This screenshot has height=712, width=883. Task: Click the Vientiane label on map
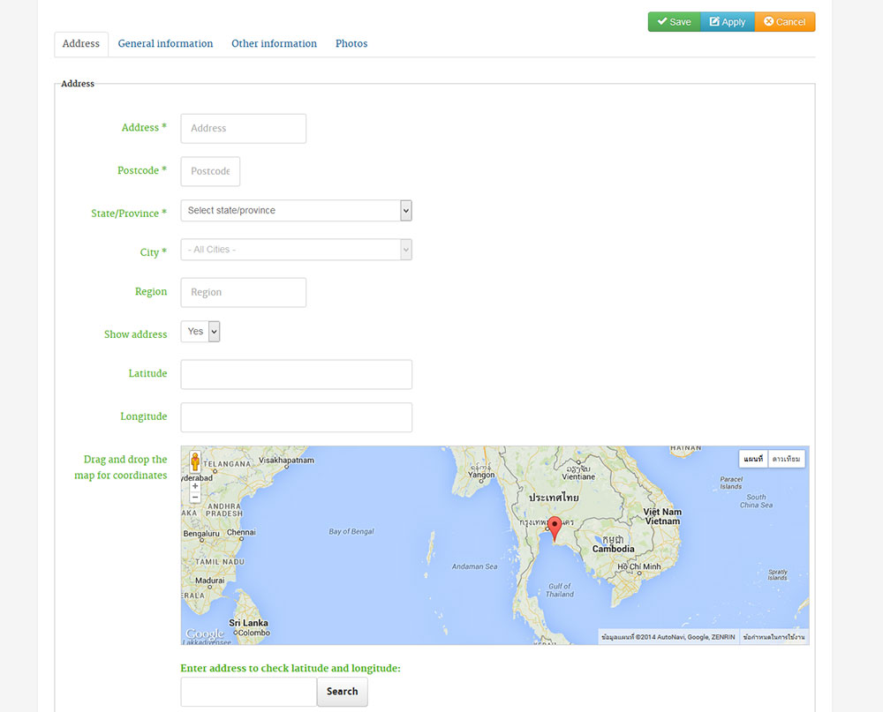(578, 476)
